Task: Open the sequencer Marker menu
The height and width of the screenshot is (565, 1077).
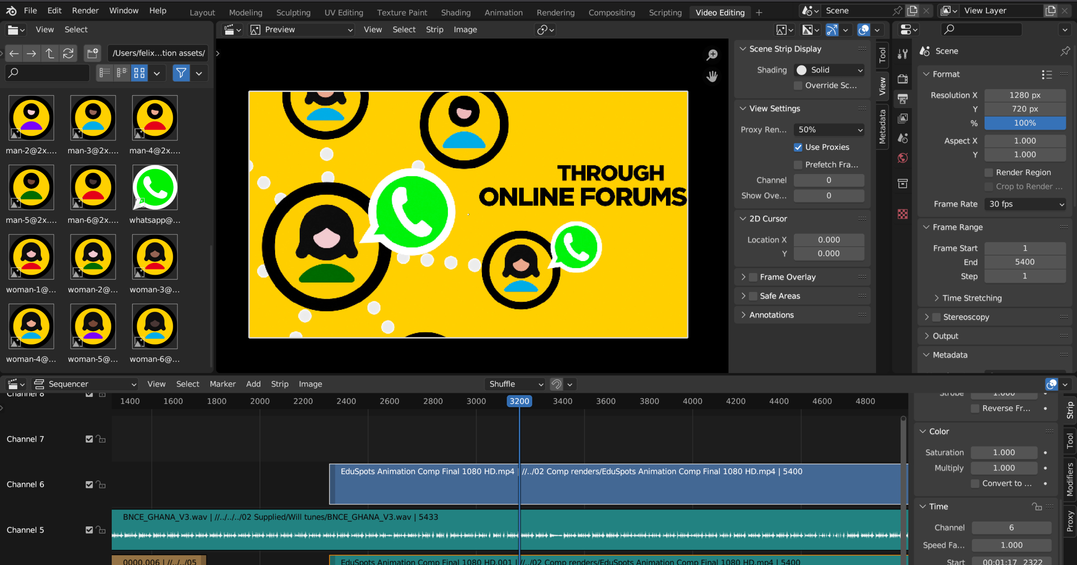Action: (x=223, y=384)
